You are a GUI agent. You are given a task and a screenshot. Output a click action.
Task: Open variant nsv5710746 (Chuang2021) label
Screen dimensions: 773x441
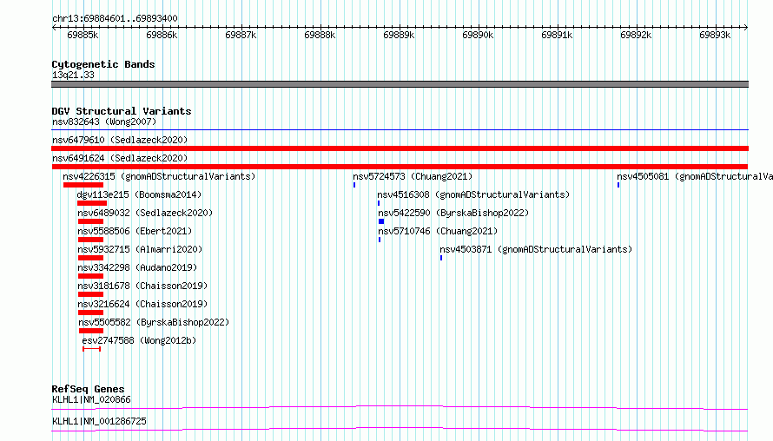pos(439,231)
